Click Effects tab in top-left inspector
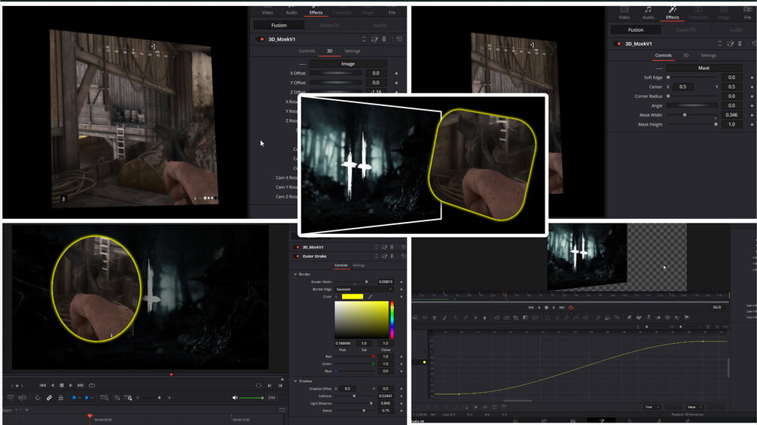Screen dimensions: 757x425 316,12
